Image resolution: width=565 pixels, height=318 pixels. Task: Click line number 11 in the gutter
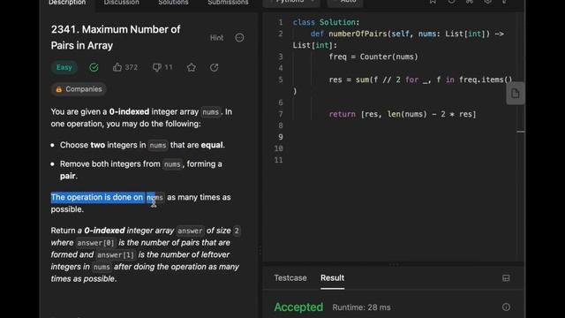tap(279, 160)
